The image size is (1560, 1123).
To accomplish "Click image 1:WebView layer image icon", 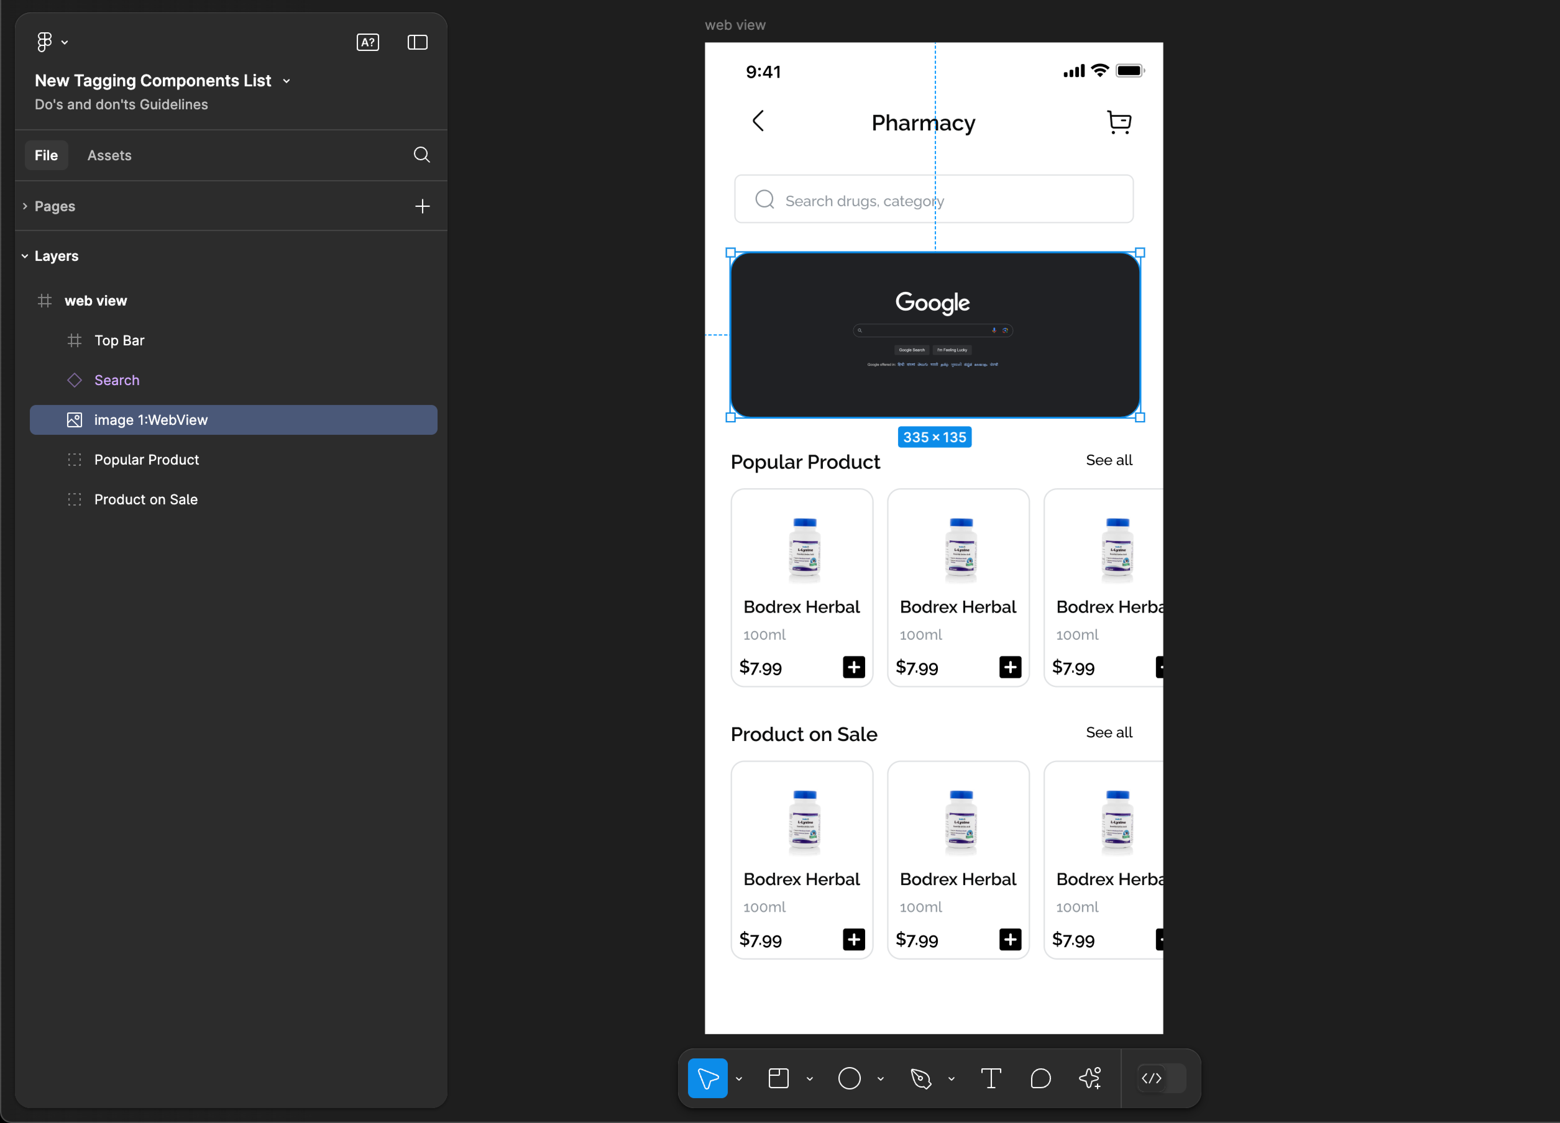I will tap(74, 420).
